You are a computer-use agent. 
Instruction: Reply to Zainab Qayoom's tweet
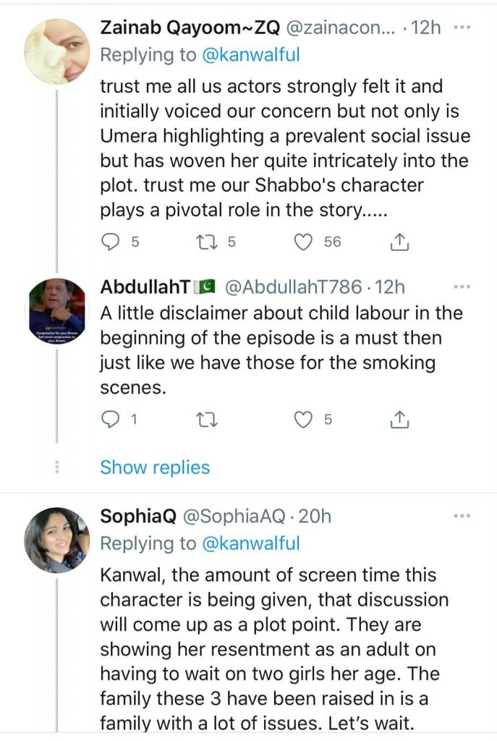pos(110,242)
